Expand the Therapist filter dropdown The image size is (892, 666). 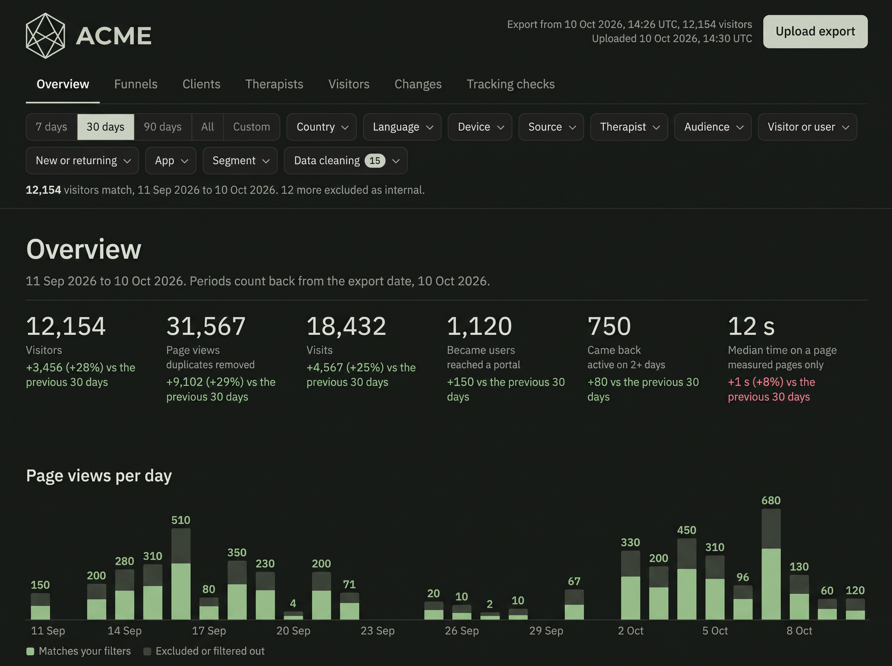pyautogui.click(x=629, y=127)
